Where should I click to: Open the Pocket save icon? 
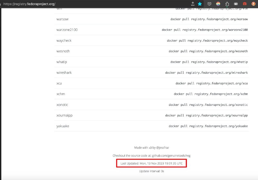(209, 4)
